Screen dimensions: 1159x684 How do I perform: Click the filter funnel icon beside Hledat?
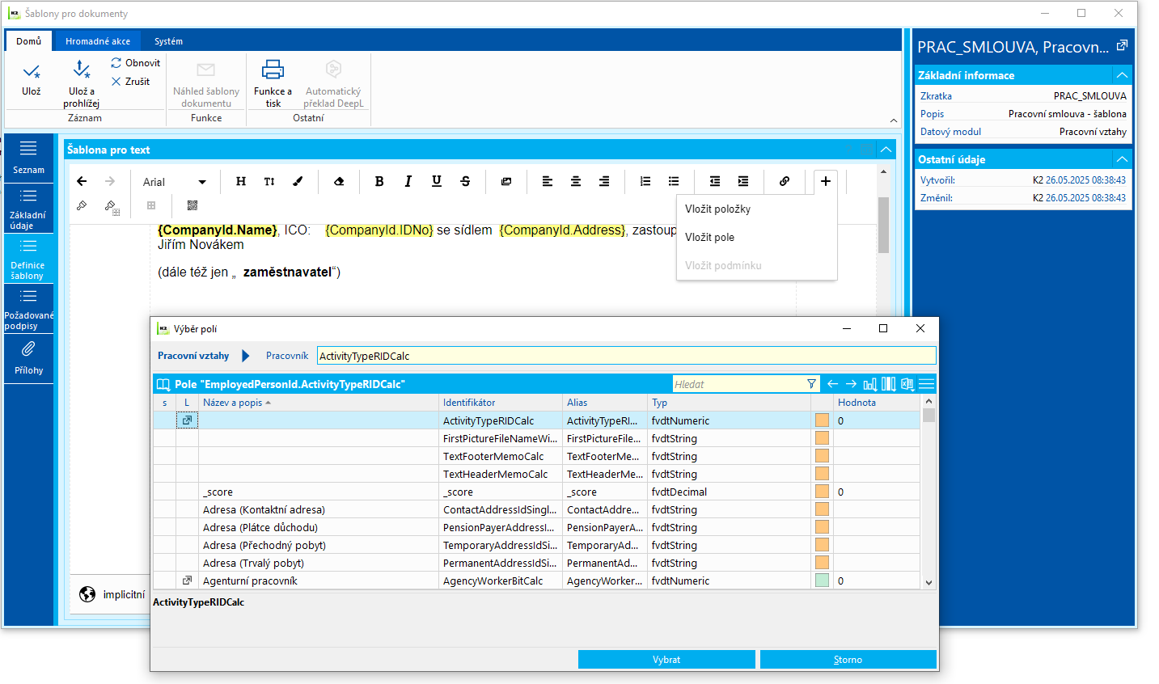[x=811, y=384]
